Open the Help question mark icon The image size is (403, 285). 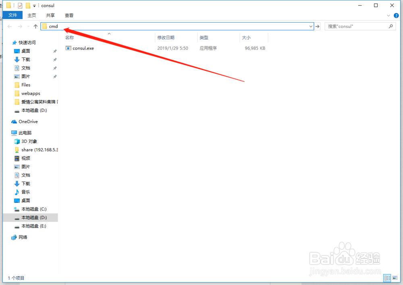[396, 15]
